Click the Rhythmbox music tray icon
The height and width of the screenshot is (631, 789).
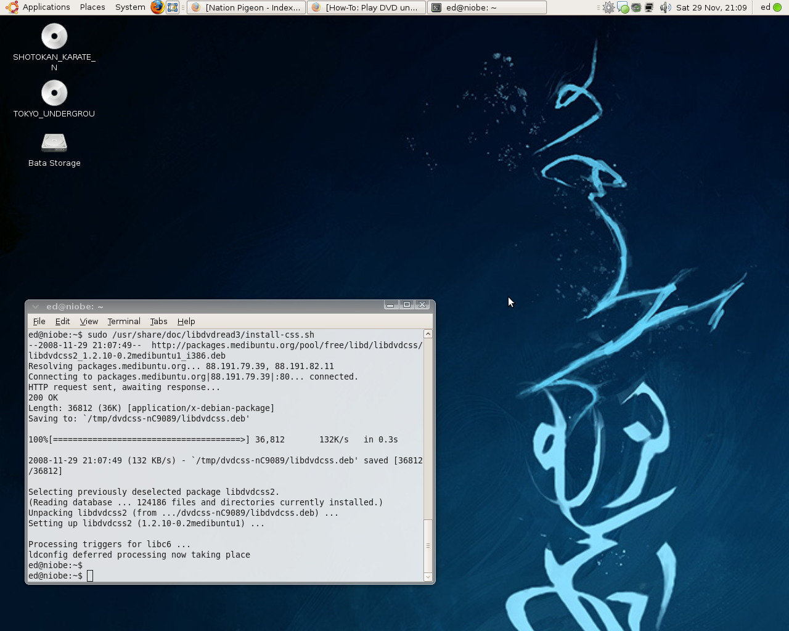(x=636, y=7)
